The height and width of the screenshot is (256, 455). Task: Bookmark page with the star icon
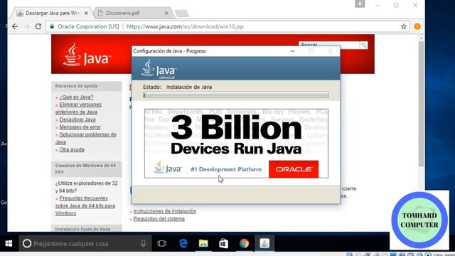pos(403,26)
